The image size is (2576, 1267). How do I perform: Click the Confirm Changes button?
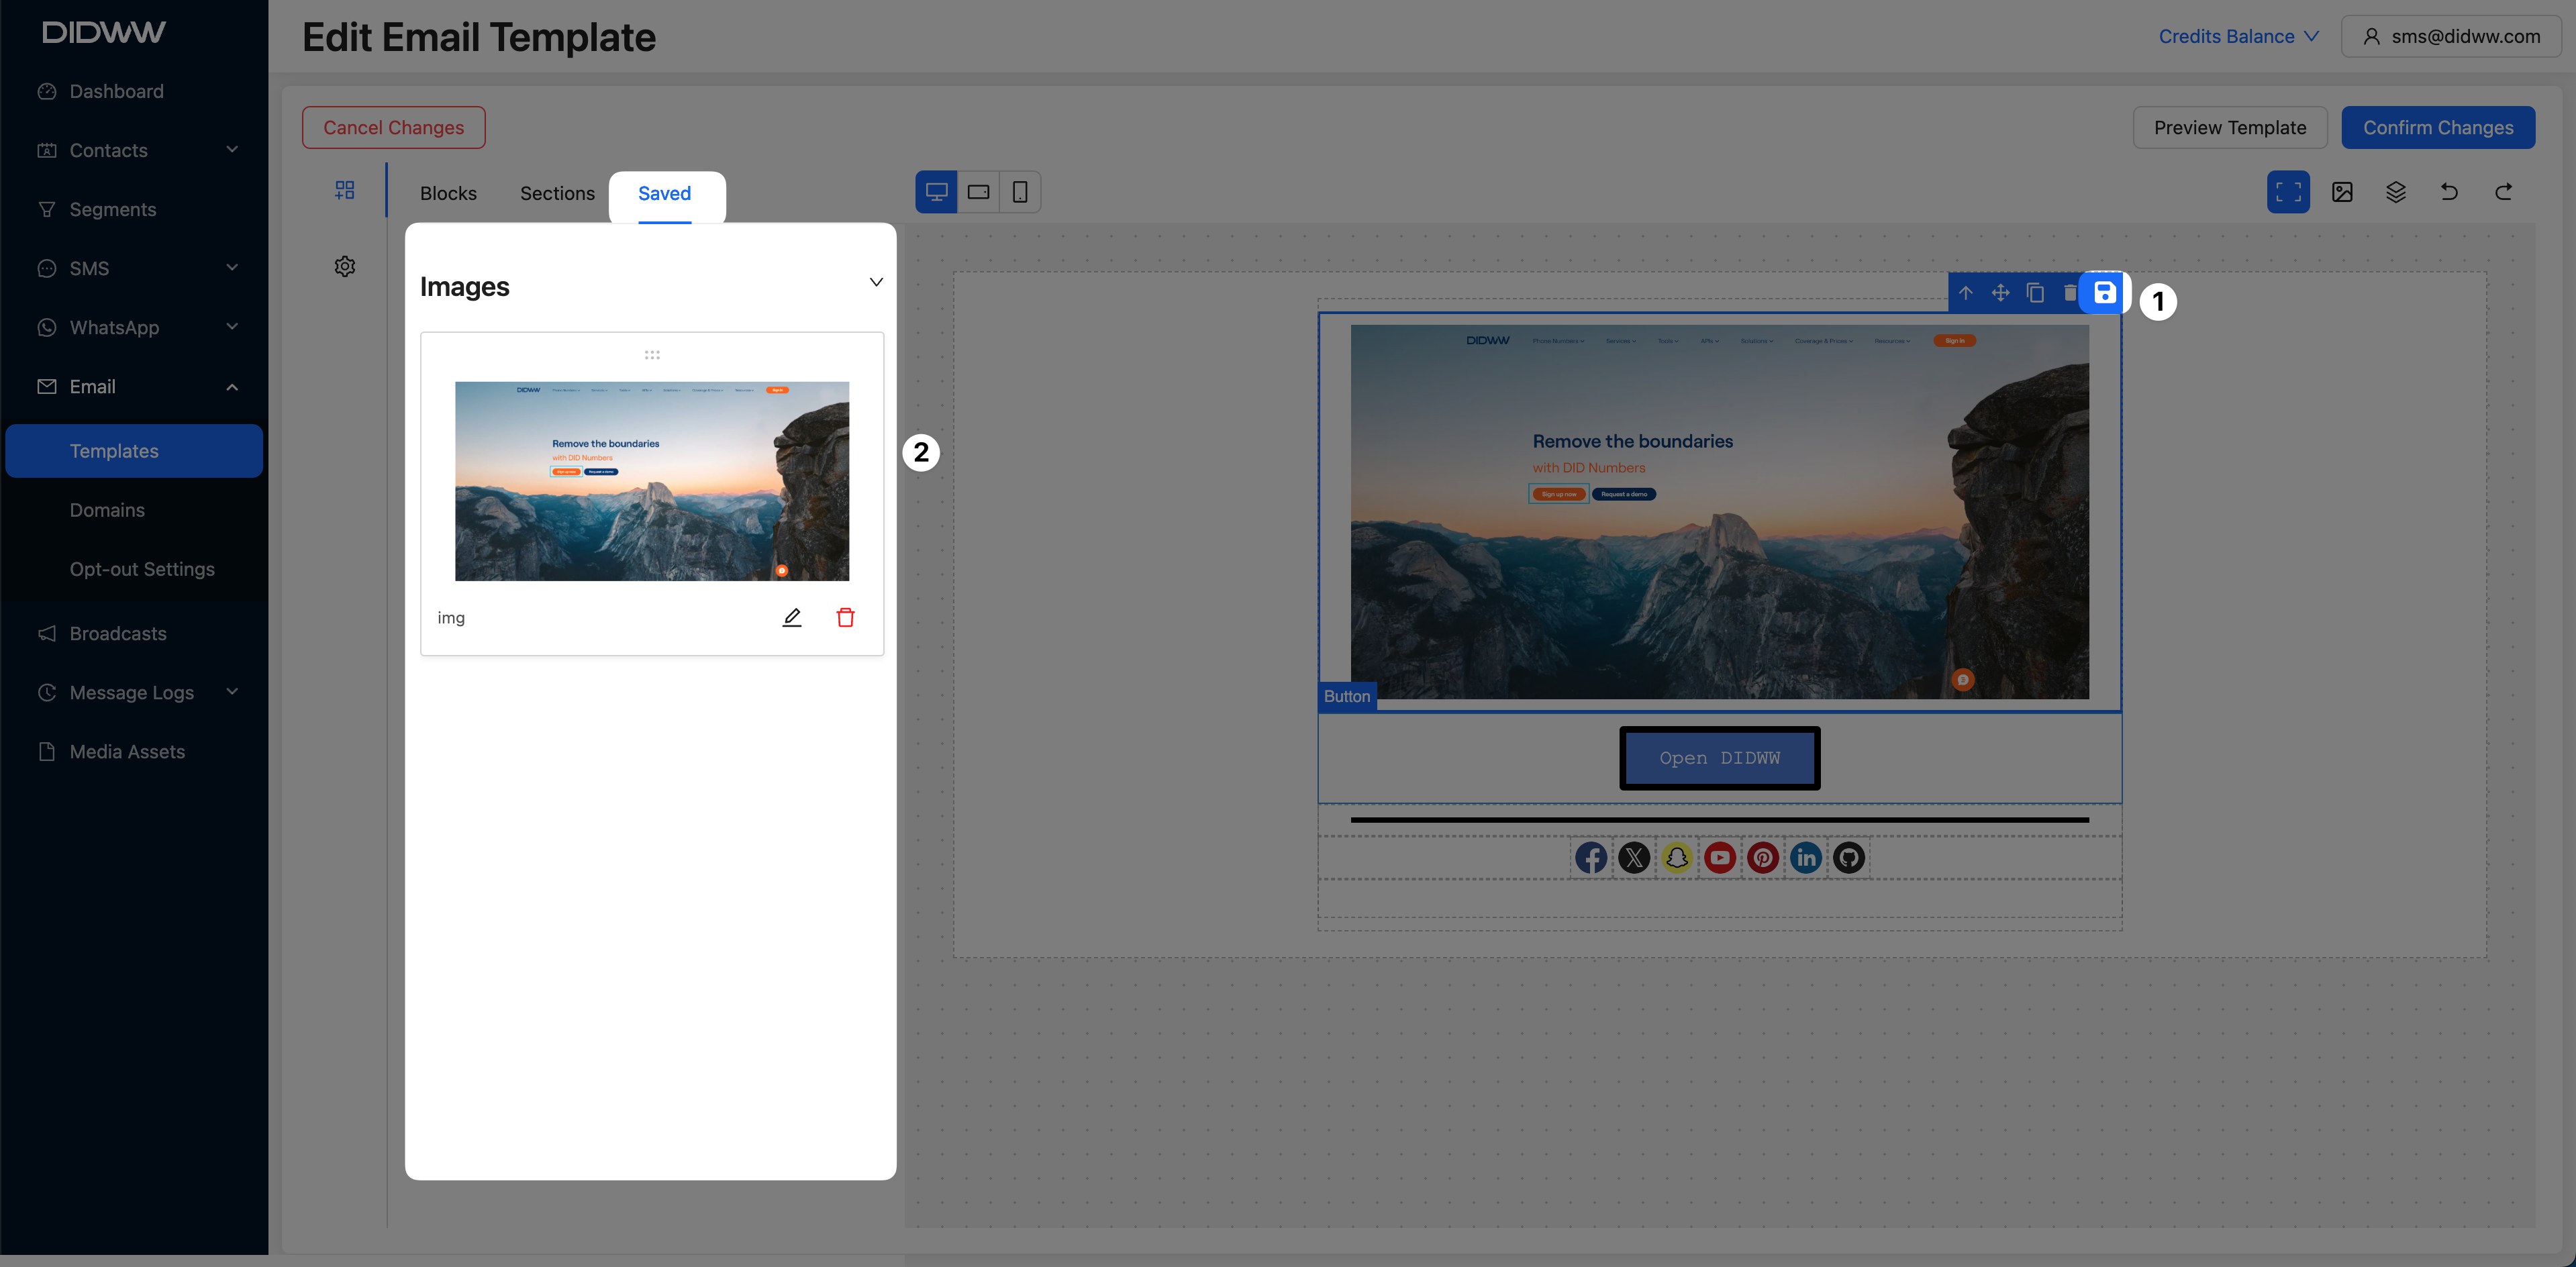[x=2437, y=128]
